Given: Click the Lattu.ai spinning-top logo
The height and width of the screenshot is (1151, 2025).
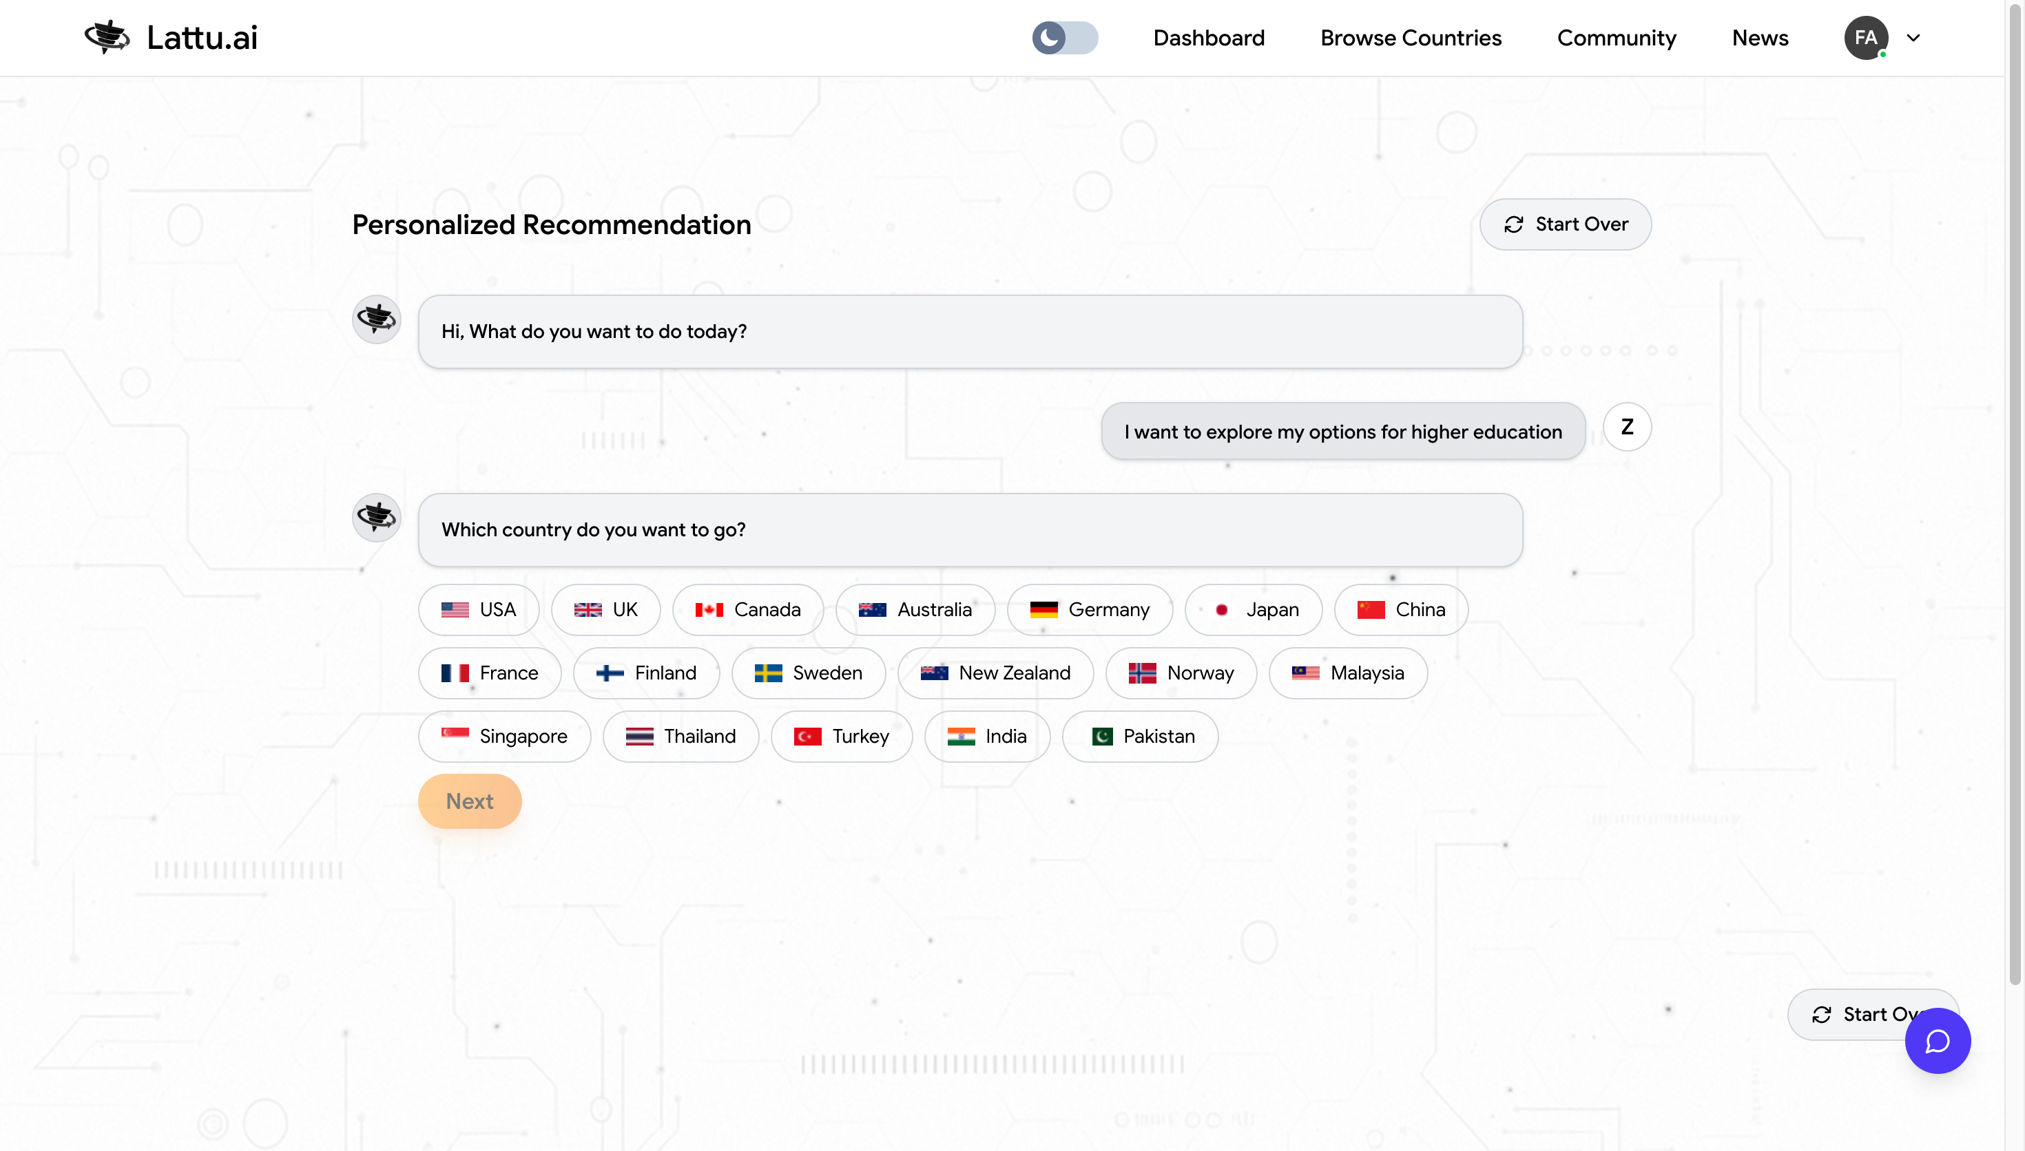Looking at the screenshot, I should pos(107,37).
